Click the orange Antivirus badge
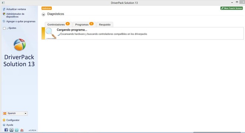The image size is (245, 133). 47,8
